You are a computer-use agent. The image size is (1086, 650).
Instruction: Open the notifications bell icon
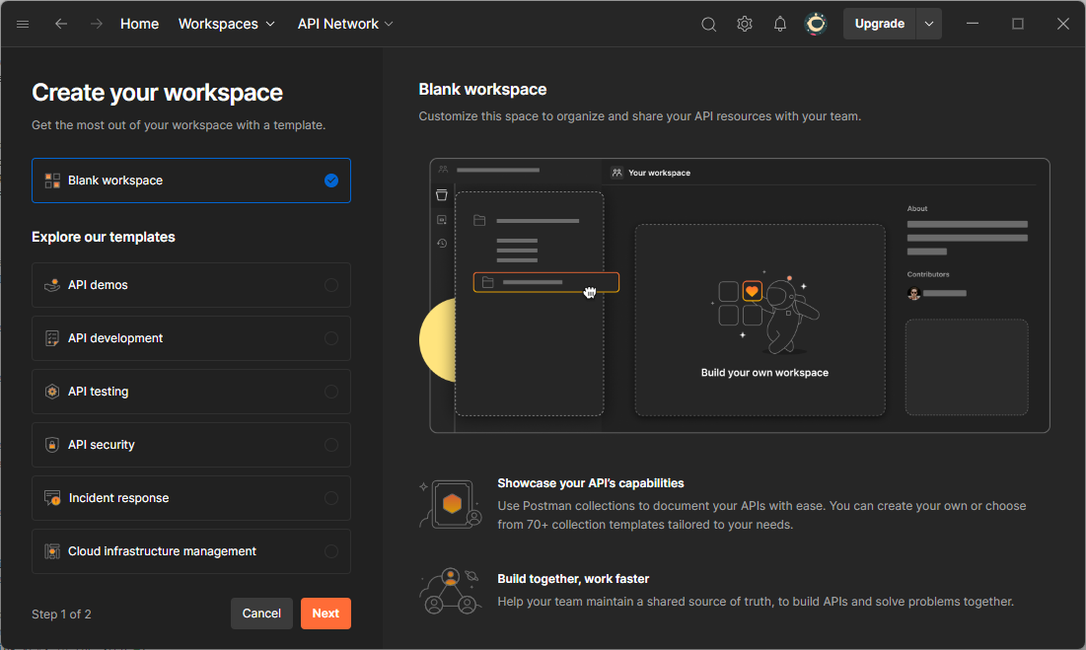780,24
